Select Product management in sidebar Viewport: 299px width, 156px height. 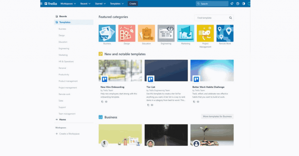68,81
